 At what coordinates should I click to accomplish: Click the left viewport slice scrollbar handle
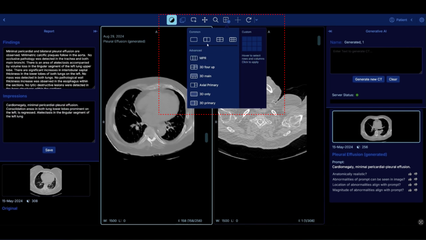coord(207,138)
